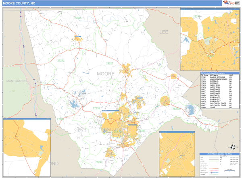Click the 27376 ZIP code label on map
This screenshot has width=242, height=178.
(x=96, y=108)
